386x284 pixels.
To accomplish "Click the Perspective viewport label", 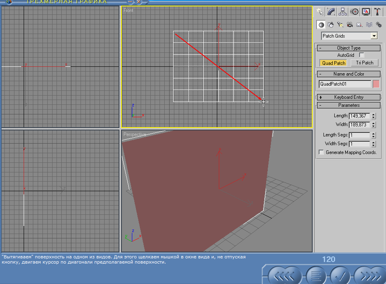I will click(x=135, y=135).
